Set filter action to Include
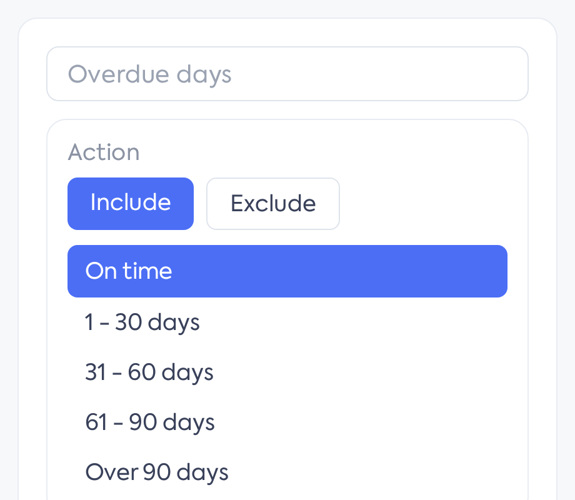This screenshot has height=500, width=575. click(131, 204)
